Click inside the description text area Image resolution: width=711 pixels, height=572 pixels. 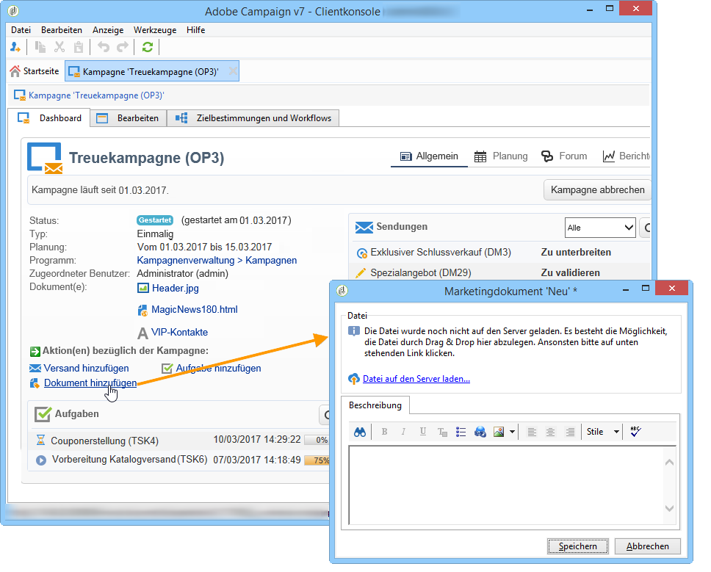[505, 485]
